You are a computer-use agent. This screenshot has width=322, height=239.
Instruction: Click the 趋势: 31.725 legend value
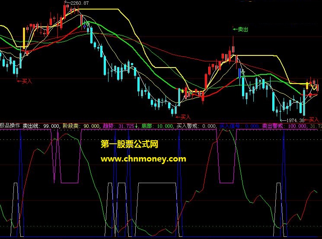point(118,126)
